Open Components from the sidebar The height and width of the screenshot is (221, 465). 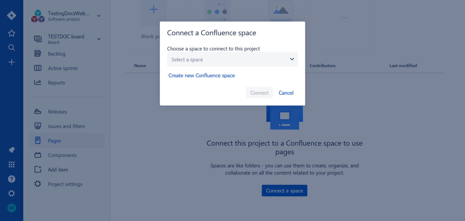click(x=62, y=155)
